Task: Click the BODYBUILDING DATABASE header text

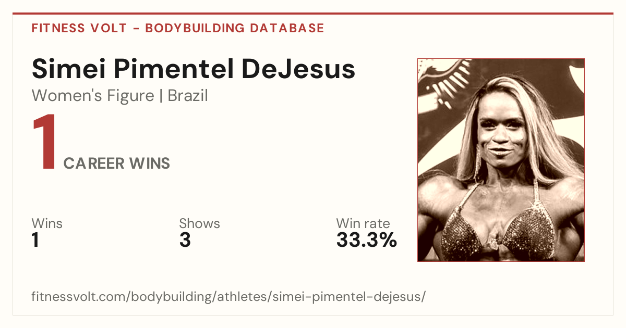Action: click(235, 28)
